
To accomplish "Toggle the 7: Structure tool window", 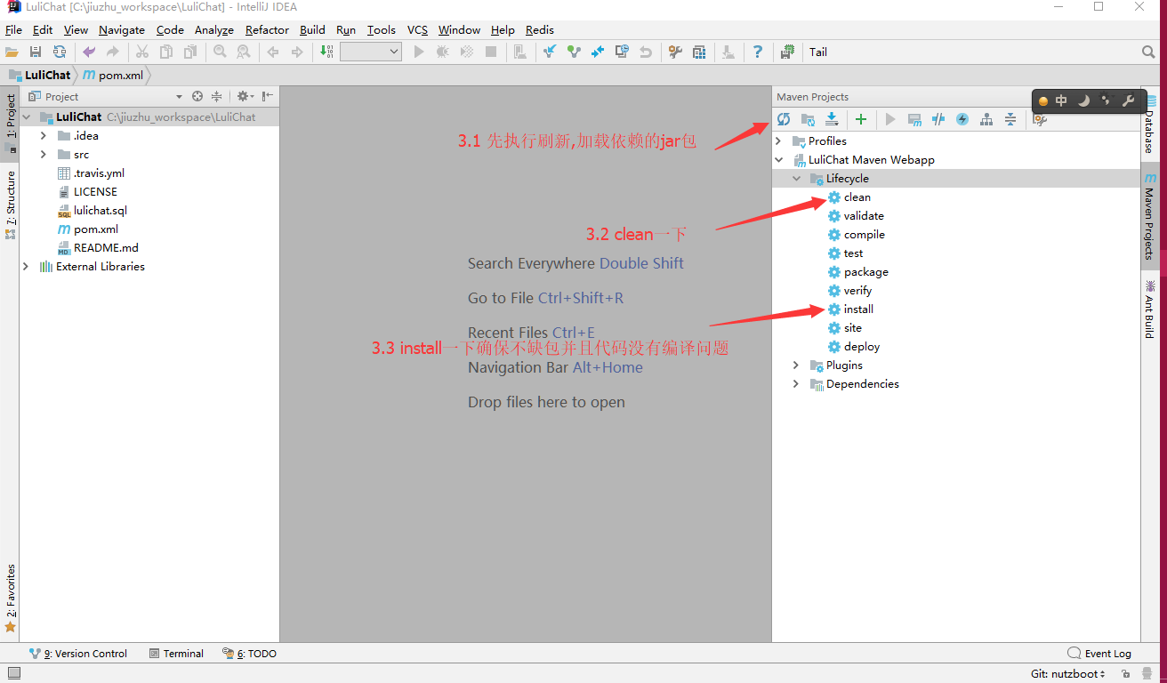I will (x=11, y=205).
